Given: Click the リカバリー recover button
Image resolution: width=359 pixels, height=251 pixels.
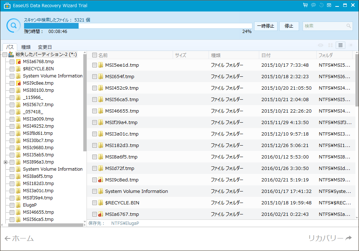Looking at the screenshot, I should point(330,238).
